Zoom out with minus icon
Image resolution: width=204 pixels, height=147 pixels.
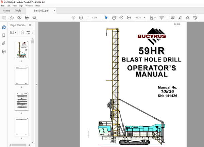pyautogui.click(x=121, y=18)
